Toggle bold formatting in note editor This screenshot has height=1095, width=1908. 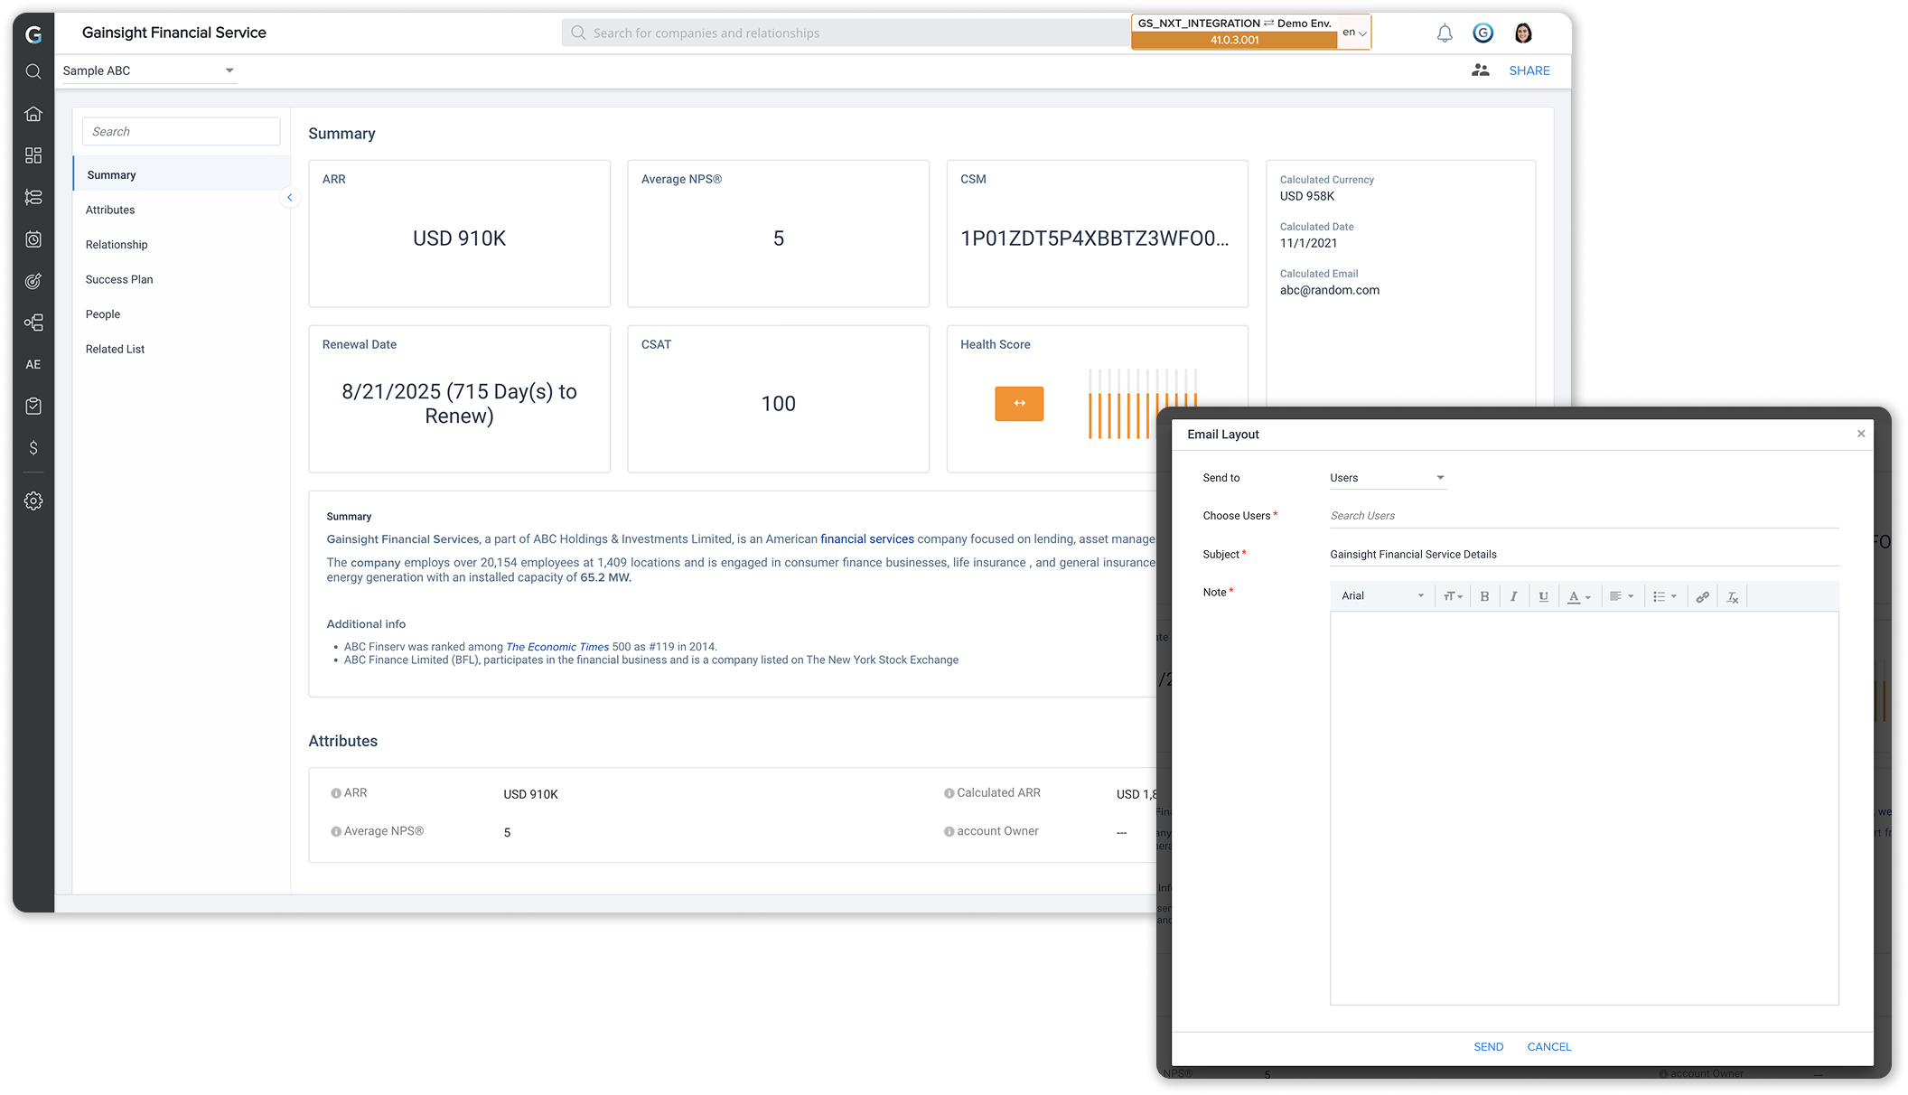pos(1484,596)
